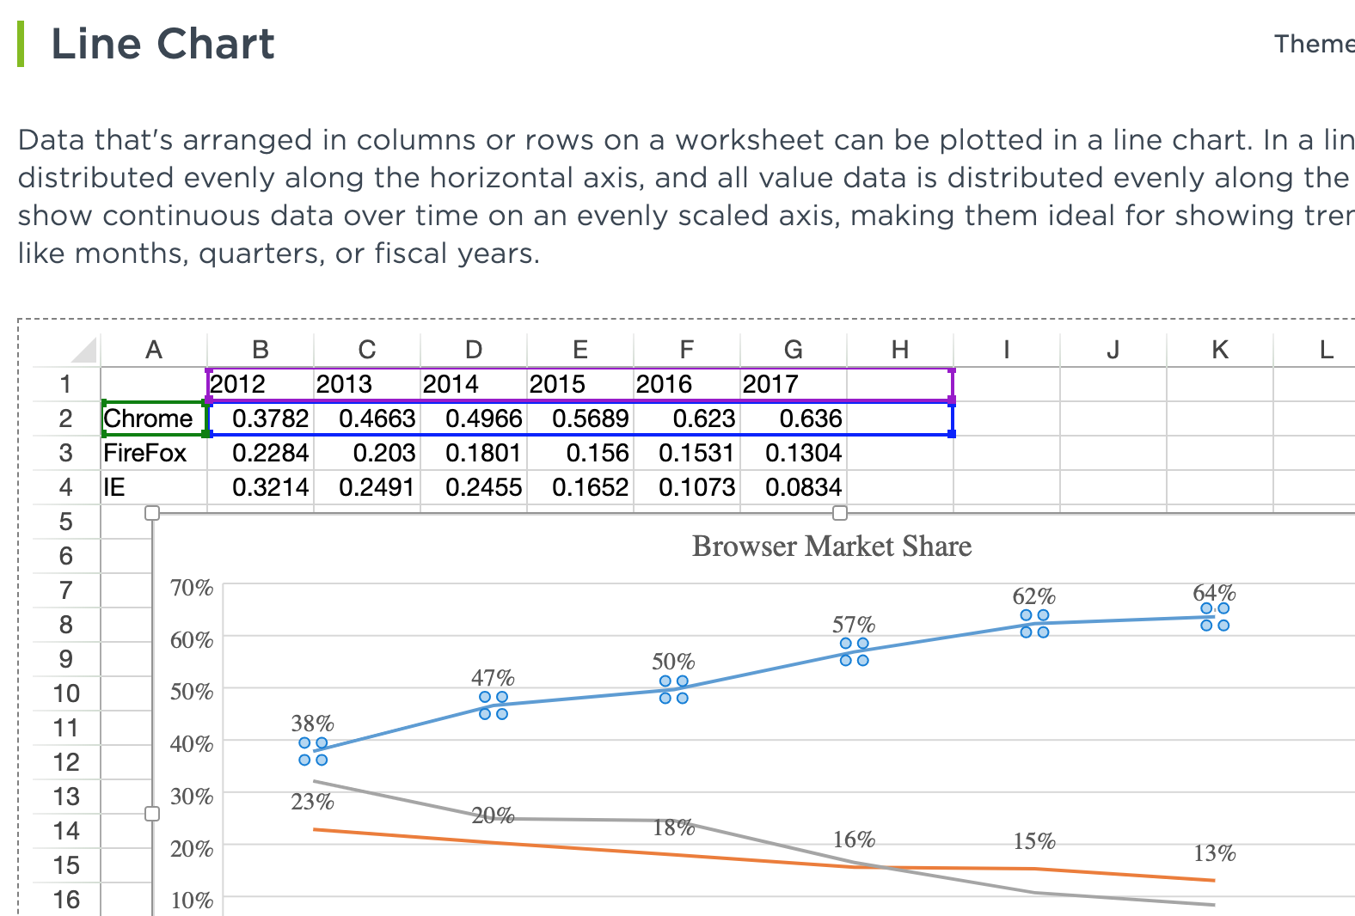Select the 2017 header cell

pos(794,384)
